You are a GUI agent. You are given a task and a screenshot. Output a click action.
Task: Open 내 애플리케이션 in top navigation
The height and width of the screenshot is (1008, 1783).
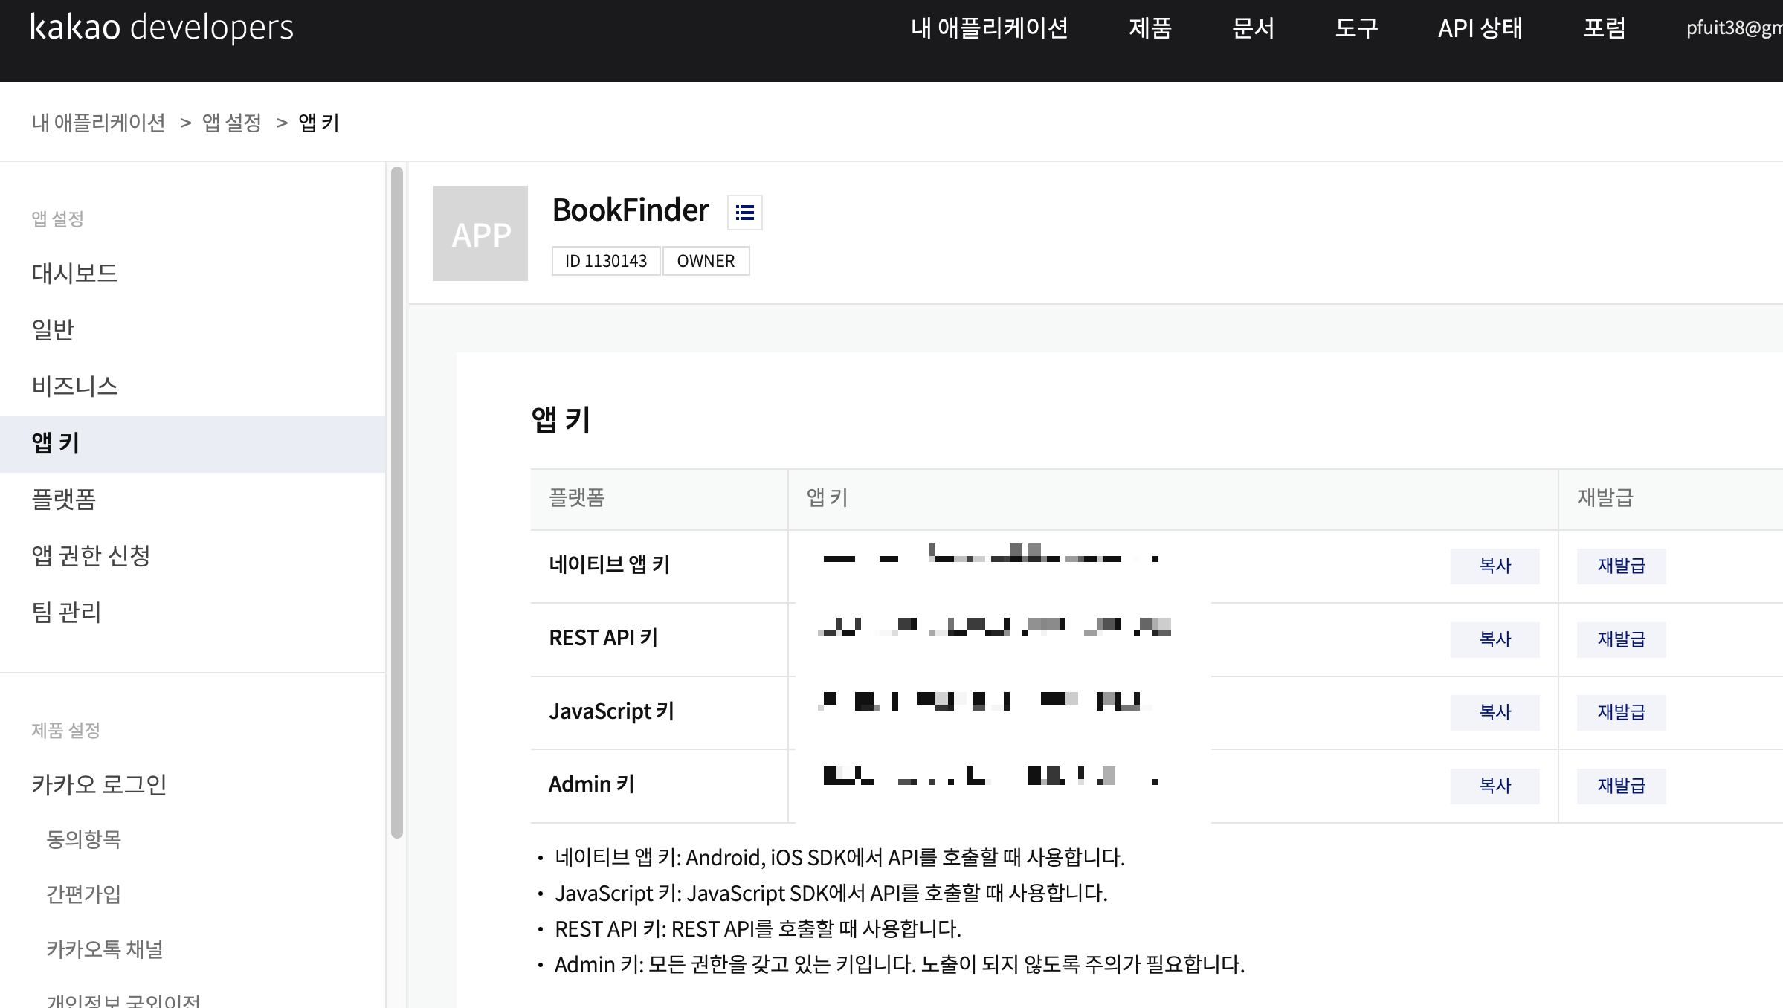[x=989, y=28]
